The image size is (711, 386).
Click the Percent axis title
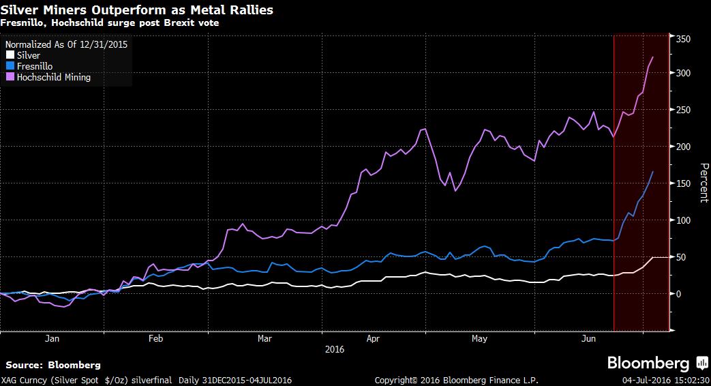[x=704, y=182]
